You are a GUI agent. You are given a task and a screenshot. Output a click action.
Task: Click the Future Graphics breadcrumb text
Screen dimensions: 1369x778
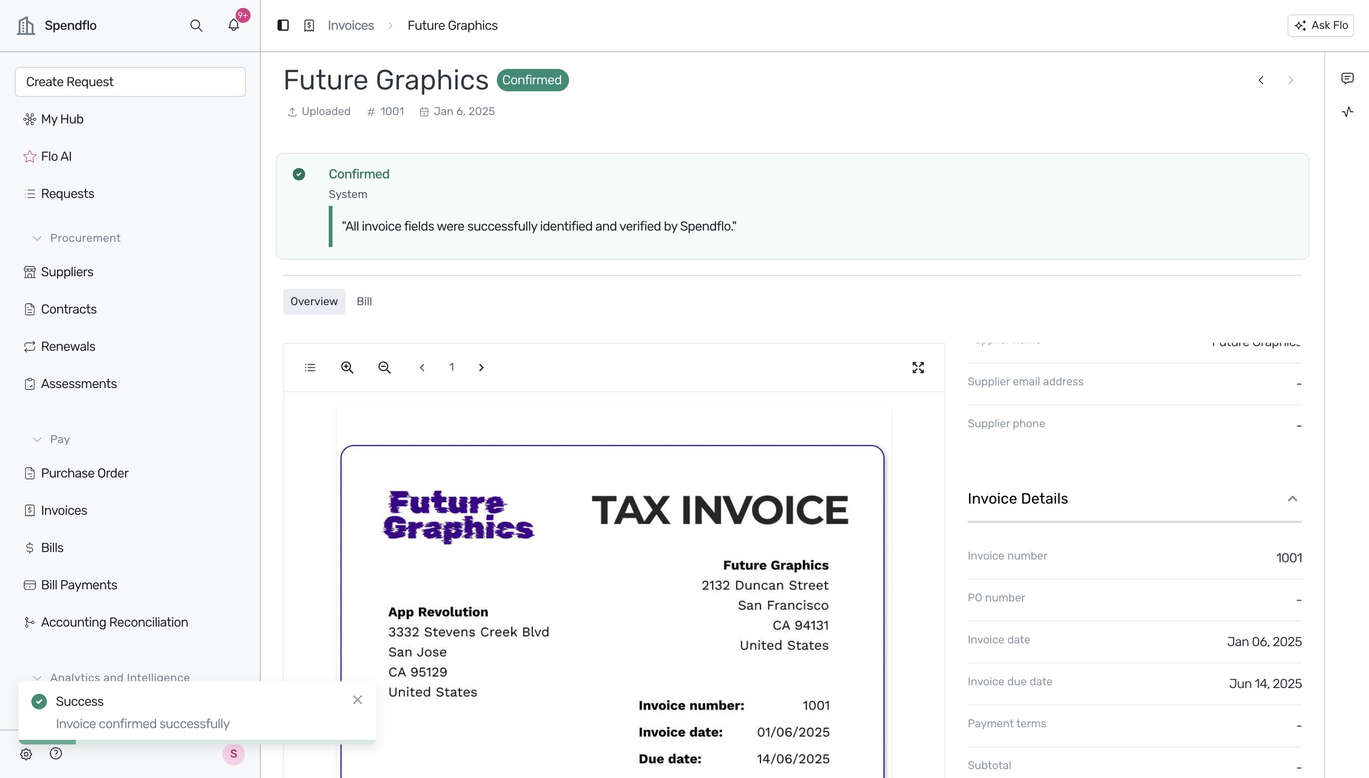[x=452, y=25]
